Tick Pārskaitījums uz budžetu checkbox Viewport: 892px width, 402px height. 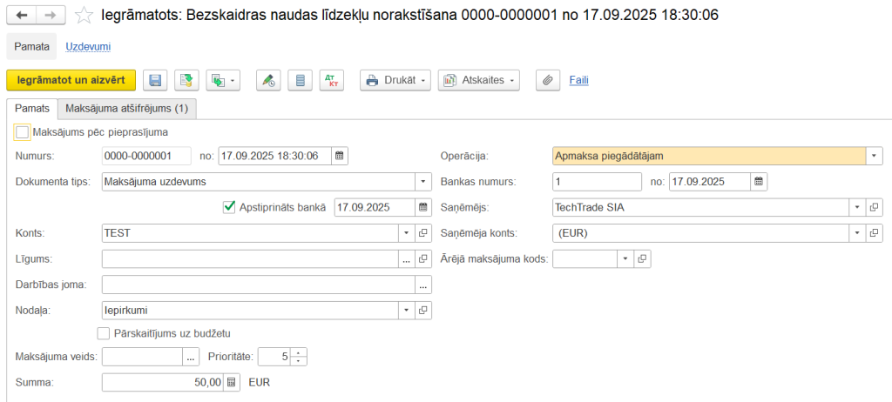pyautogui.click(x=104, y=333)
